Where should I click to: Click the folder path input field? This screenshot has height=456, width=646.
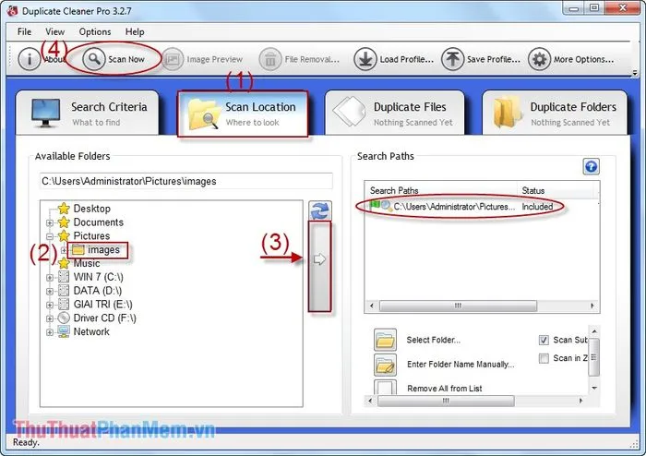(185, 181)
